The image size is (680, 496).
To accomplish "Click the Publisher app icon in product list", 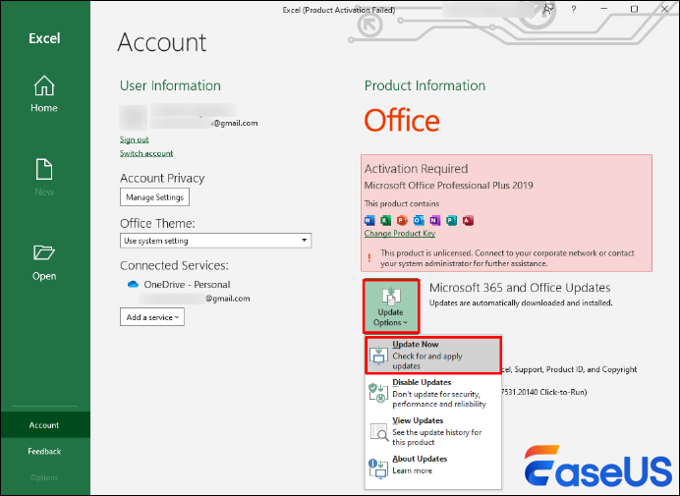I will pyautogui.click(x=451, y=221).
